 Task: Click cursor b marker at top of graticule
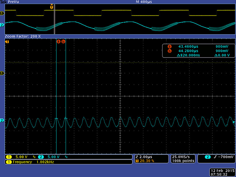click(63, 42)
